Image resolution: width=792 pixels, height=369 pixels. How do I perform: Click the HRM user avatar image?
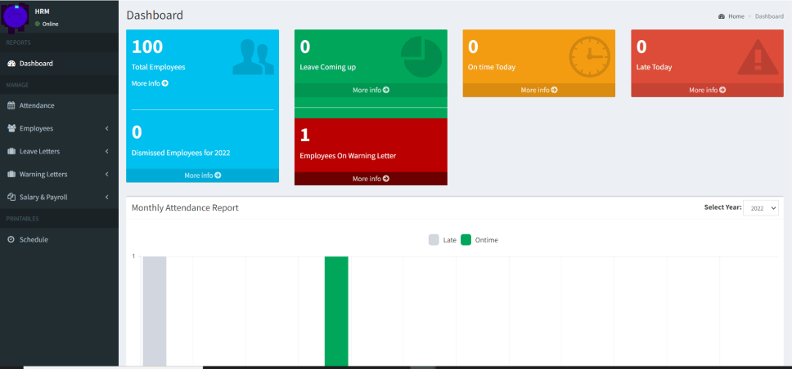point(16,16)
